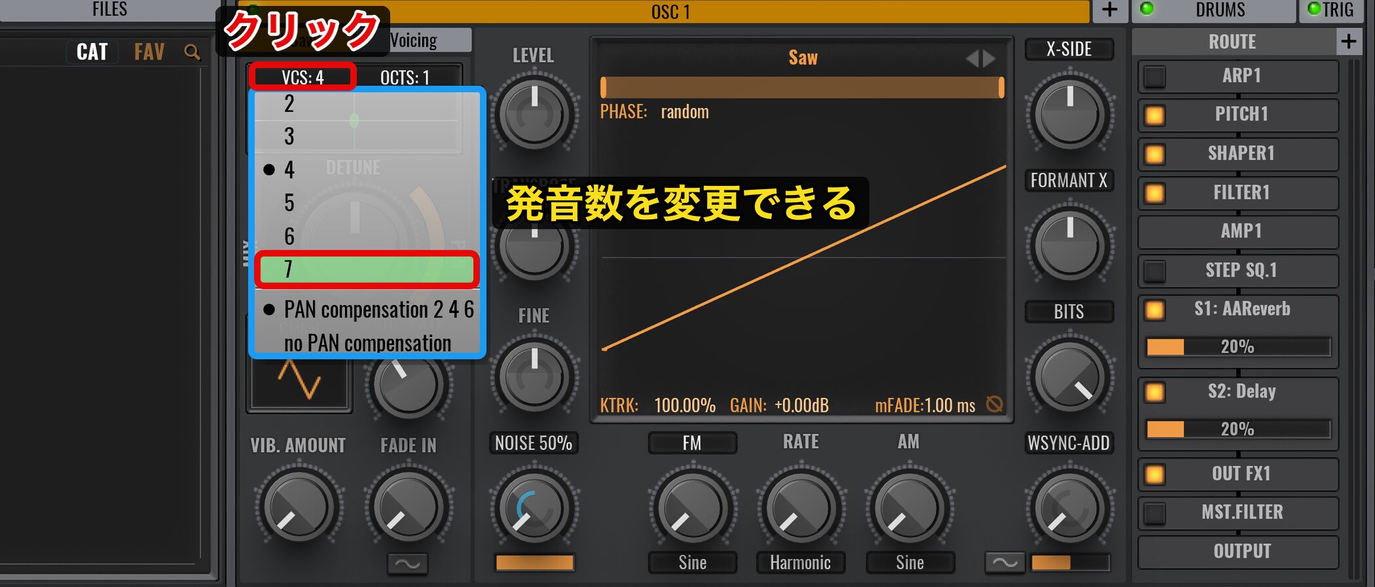The image size is (1375, 587).
Task: Open the OUTPUT route module
Action: (1238, 552)
